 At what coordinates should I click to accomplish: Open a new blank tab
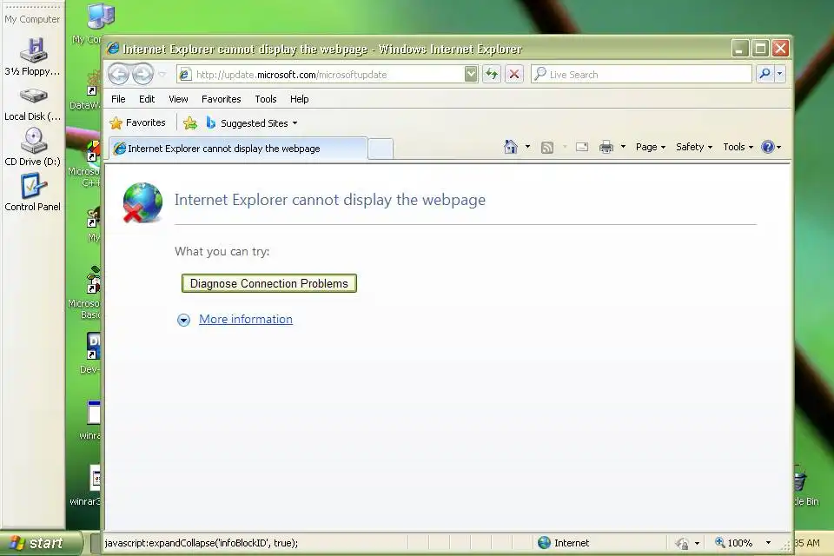(381, 149)
